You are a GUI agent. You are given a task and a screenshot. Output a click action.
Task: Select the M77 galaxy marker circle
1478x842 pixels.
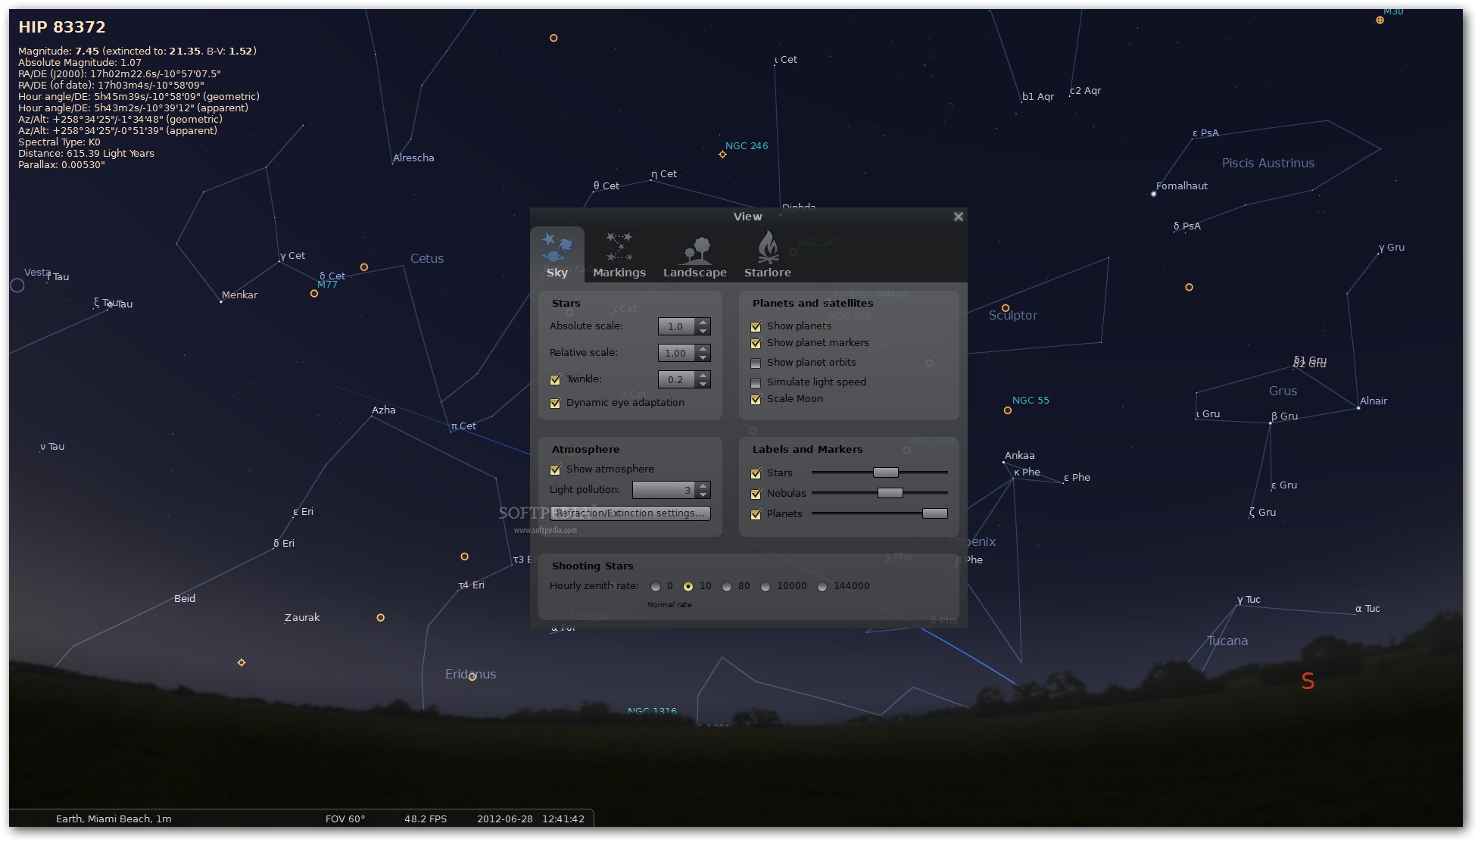click(x=314, y=294)
